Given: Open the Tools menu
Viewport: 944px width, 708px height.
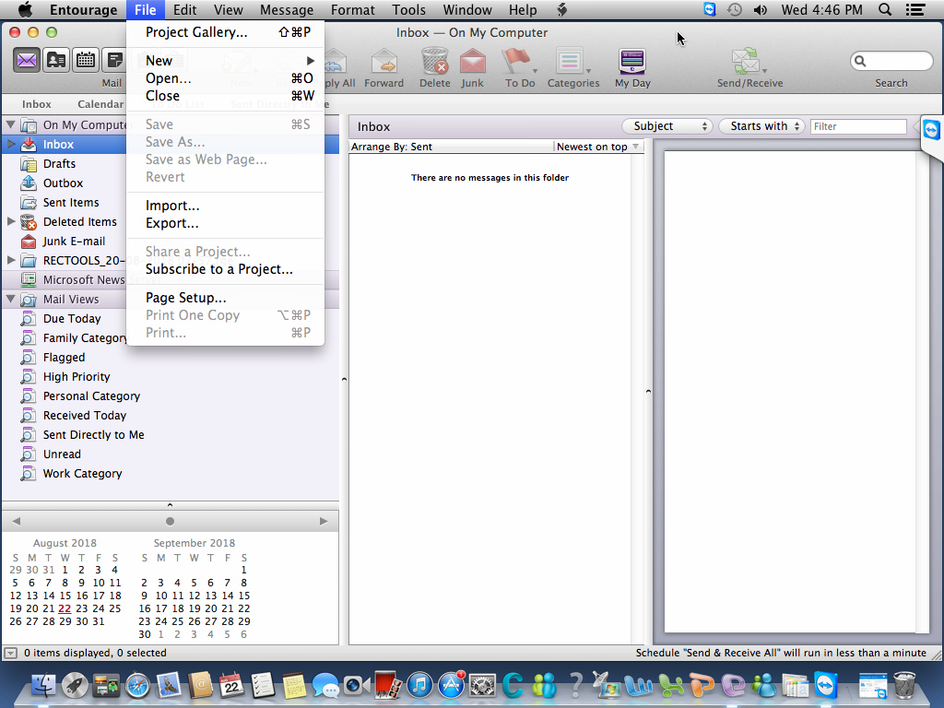Looking at the screenshot, I should pos(408,9).
